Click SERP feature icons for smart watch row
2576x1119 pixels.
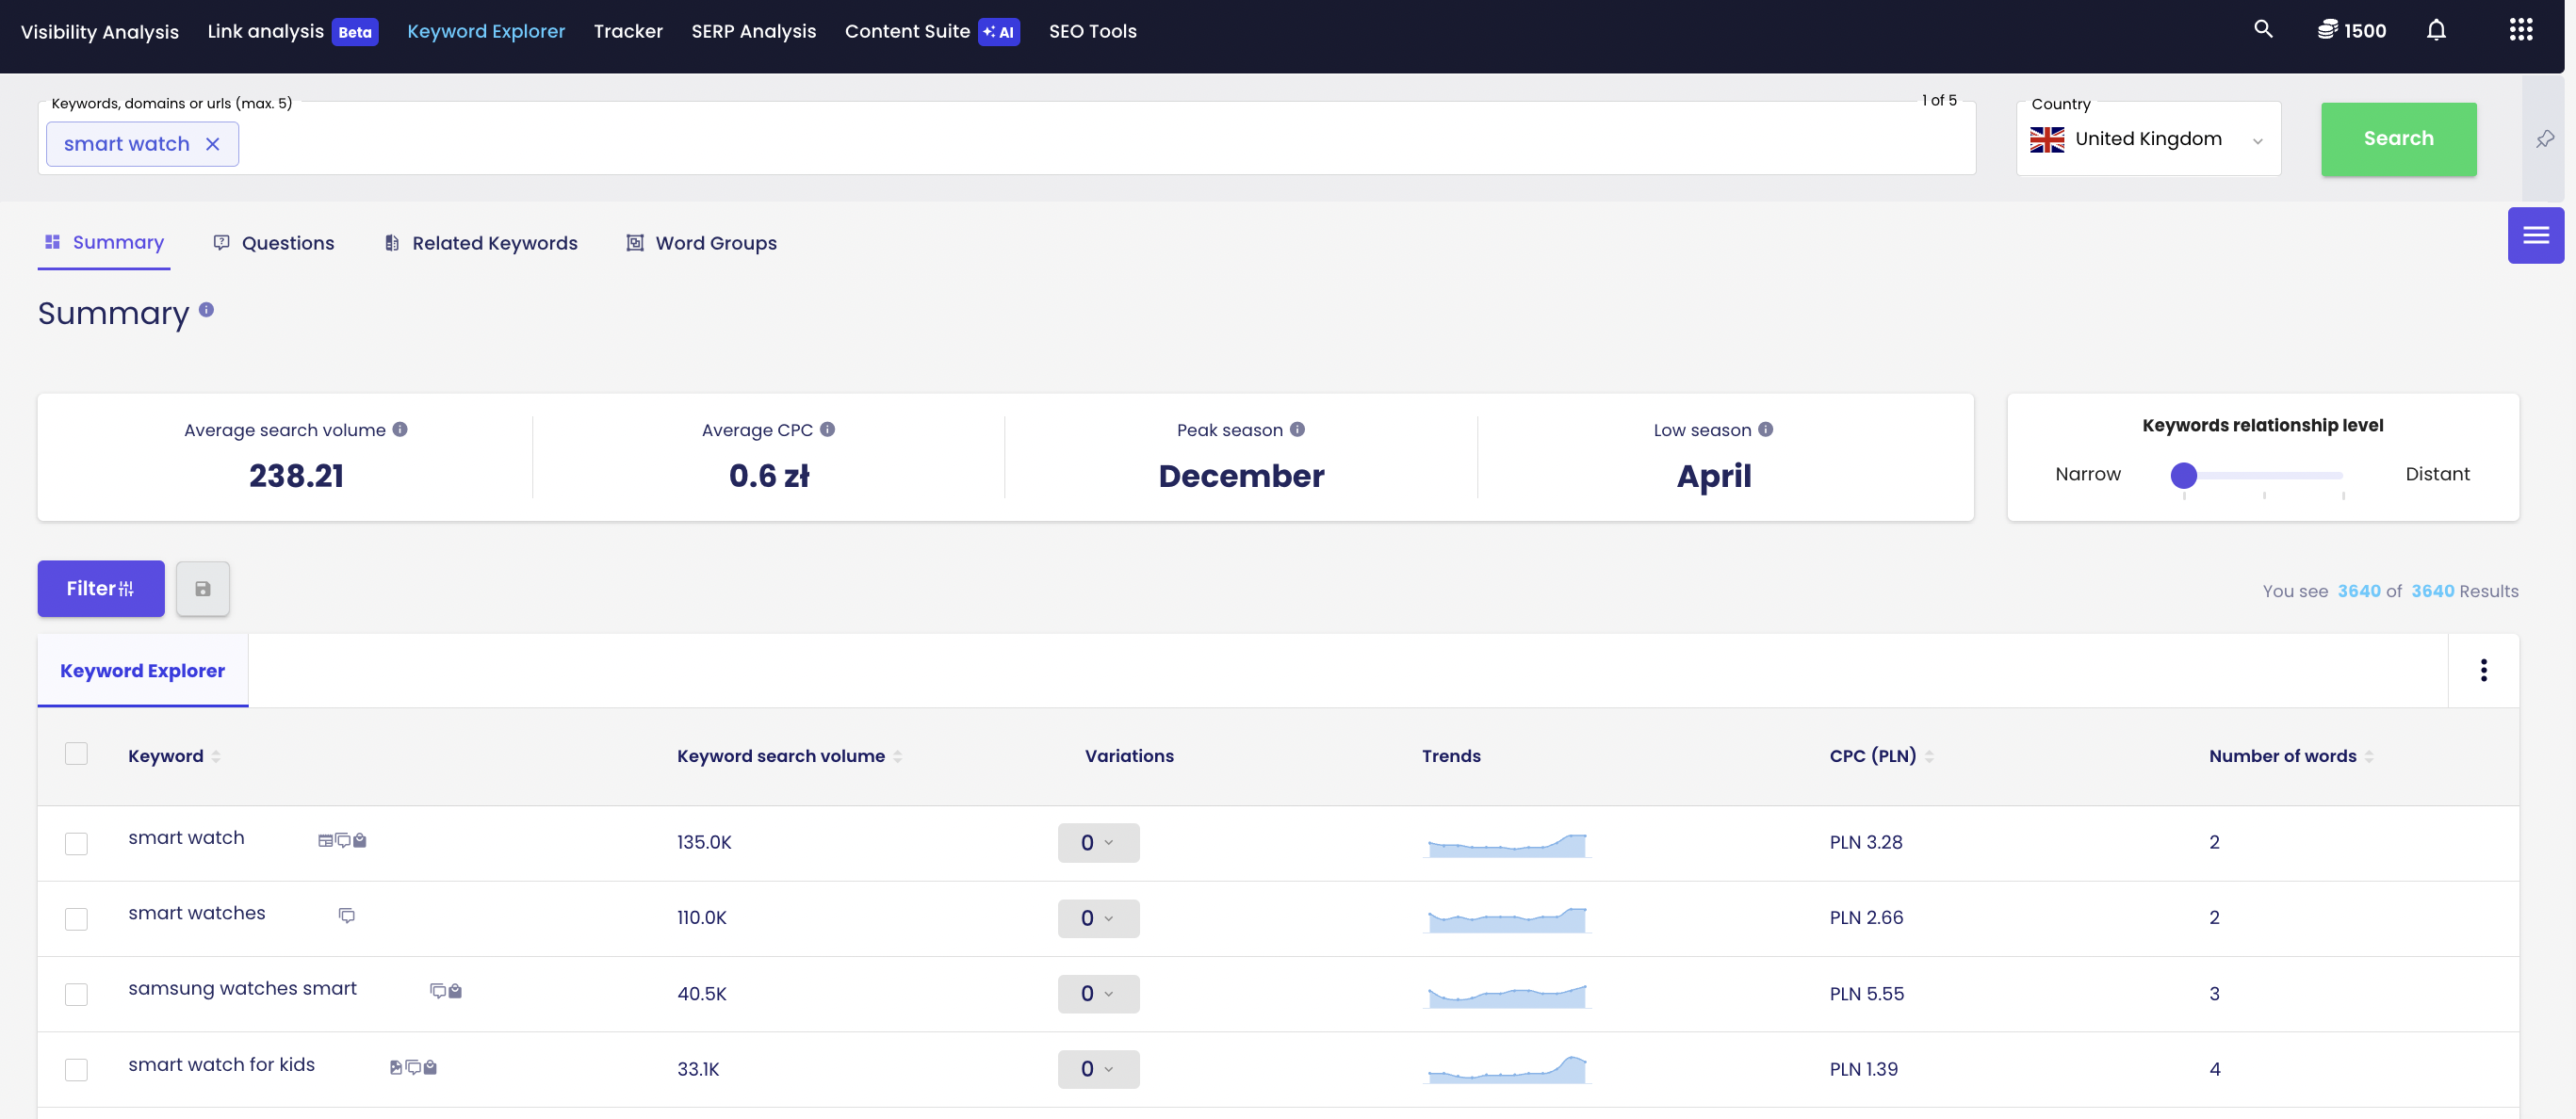(x=342, y=840)
